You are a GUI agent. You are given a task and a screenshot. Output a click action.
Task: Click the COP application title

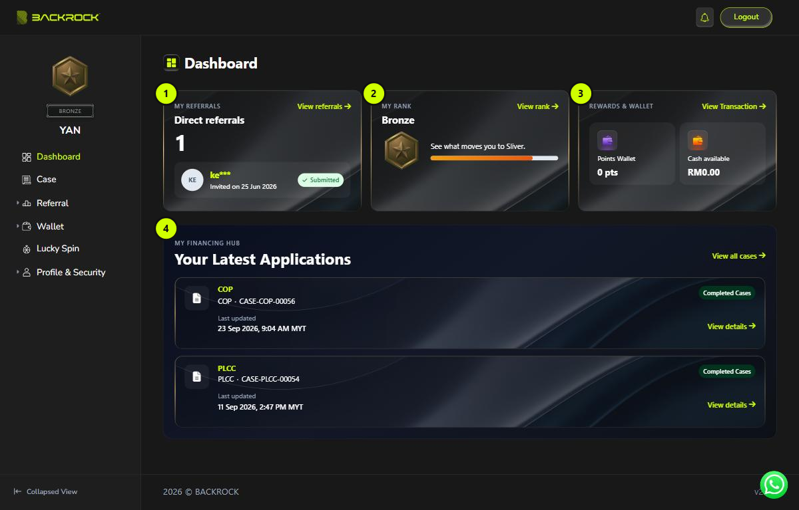coord(225,289)
